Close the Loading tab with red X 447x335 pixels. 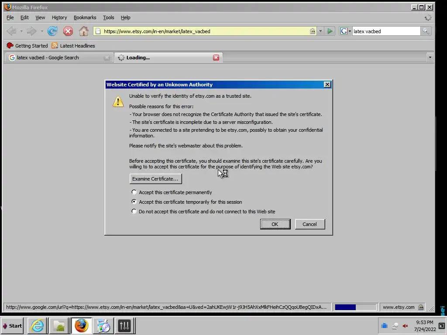coord(216,58)
